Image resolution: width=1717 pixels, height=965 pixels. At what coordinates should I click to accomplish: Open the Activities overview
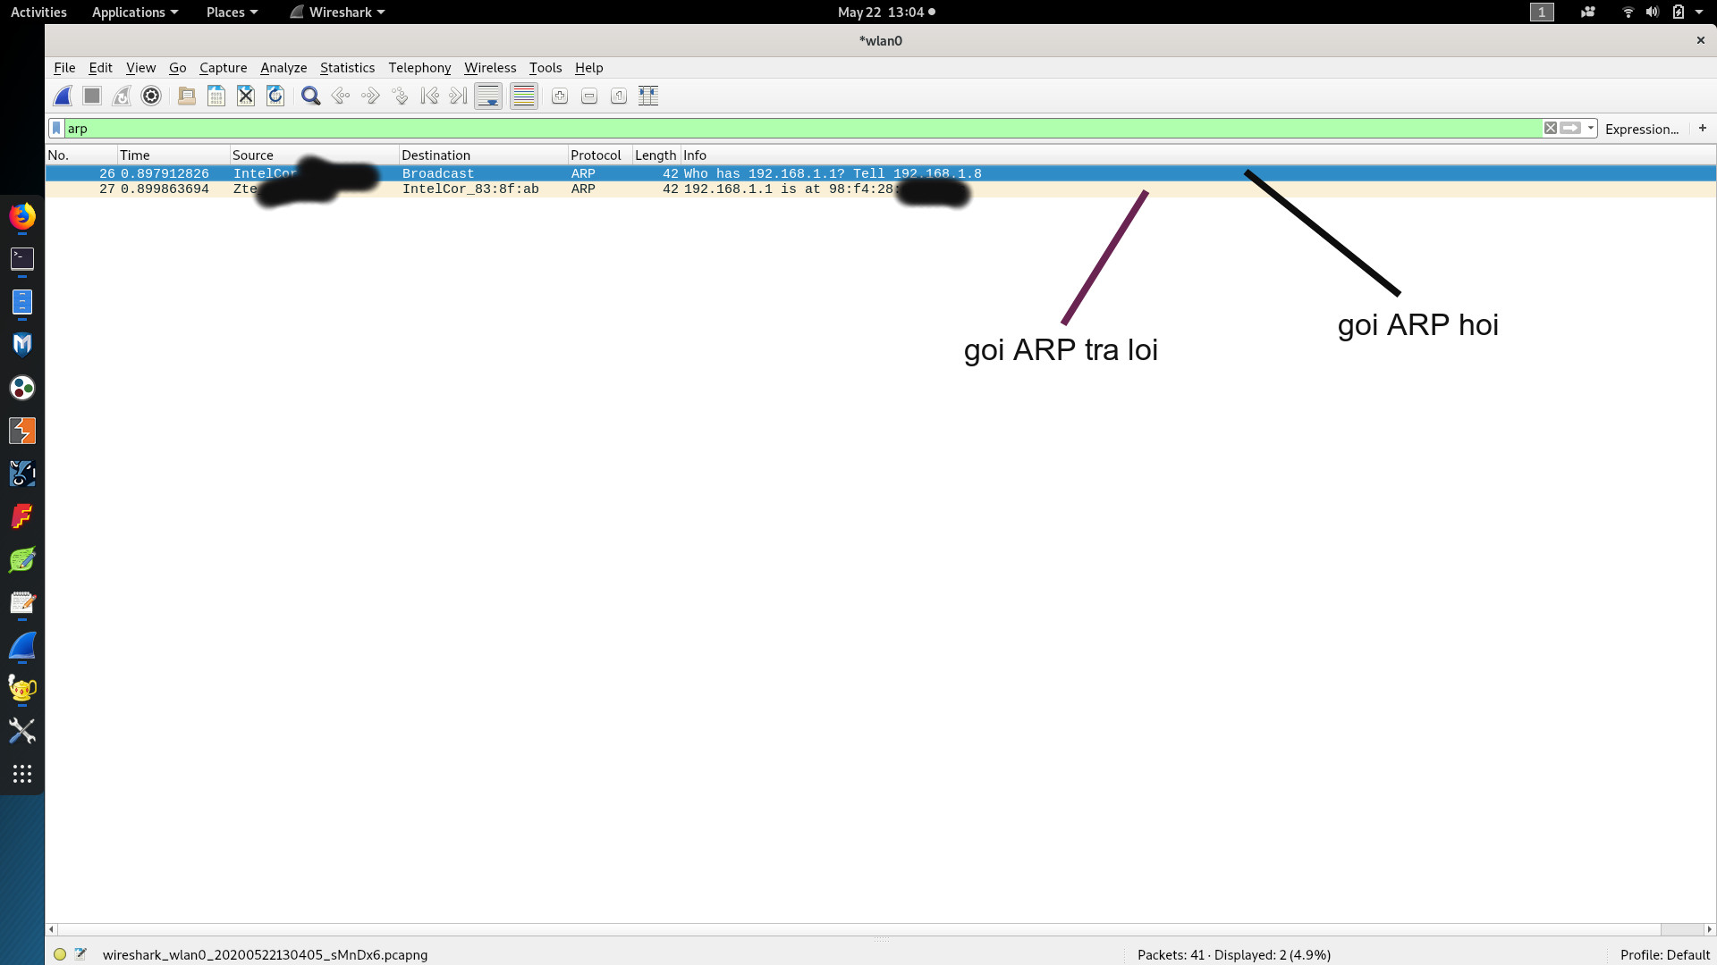38,13
